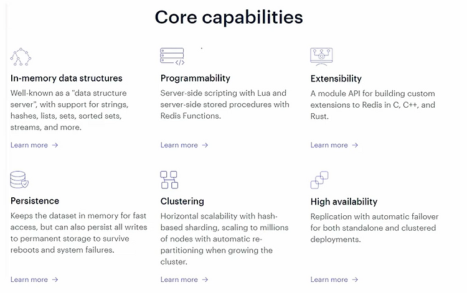Click the In-memory data structures tree icon
467x293 pixels.
coord(21,57)
